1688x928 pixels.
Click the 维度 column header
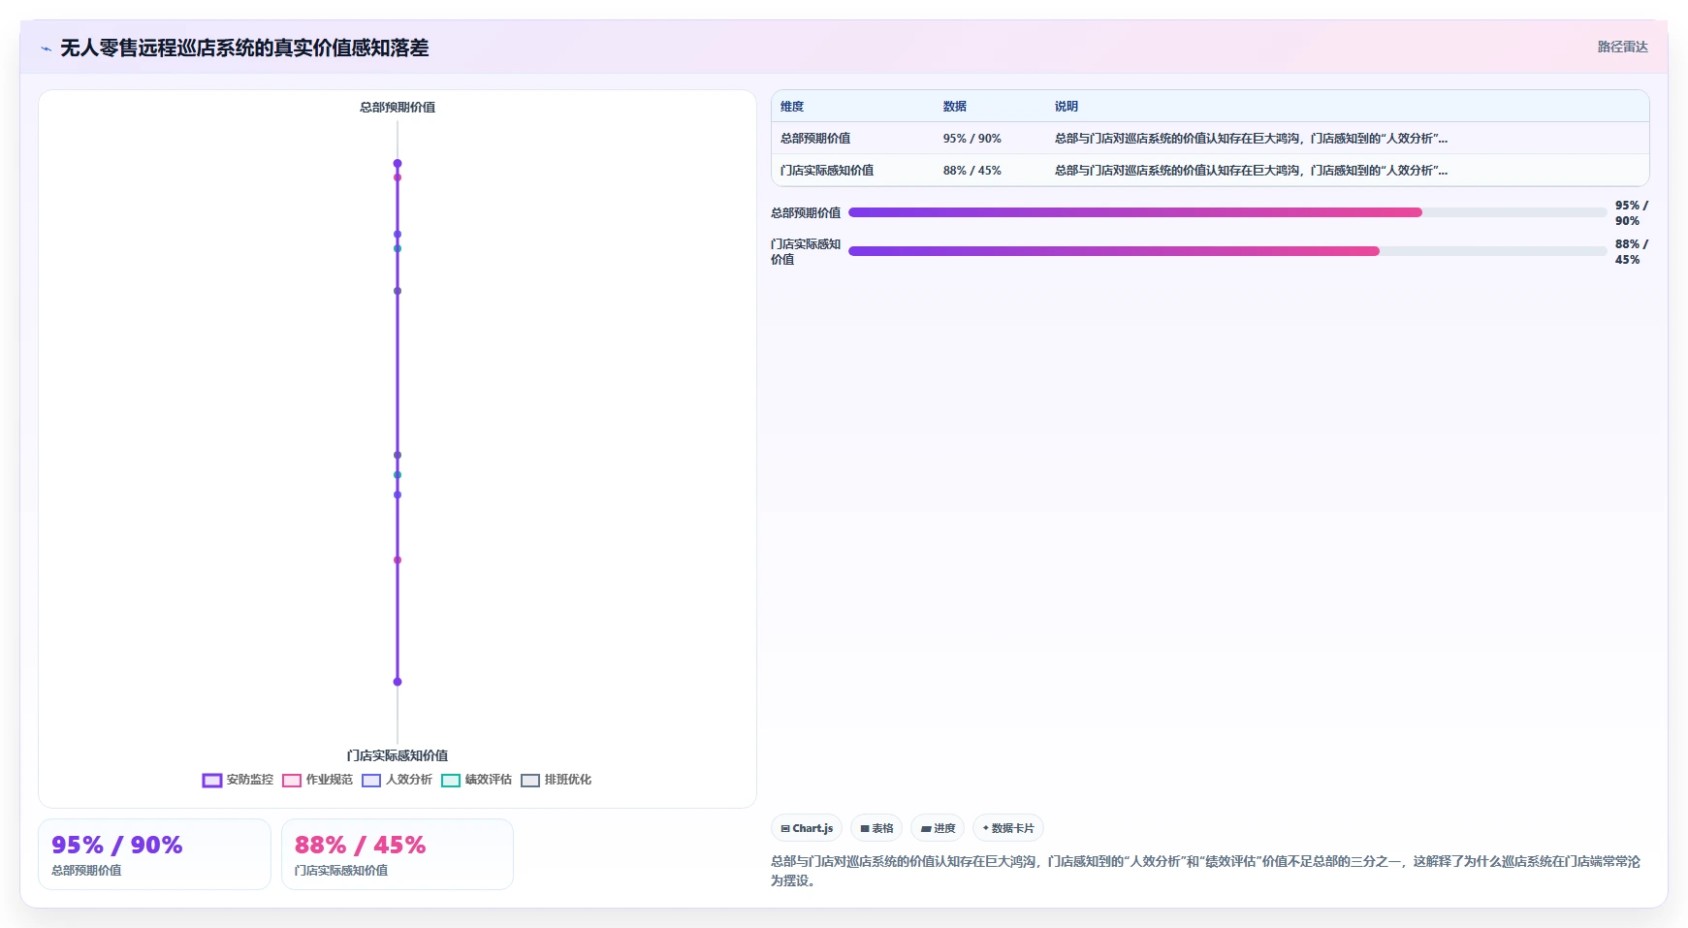coord(792,107)
